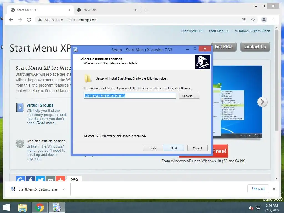Click the folder icon in setup dialog

[x=88, y=78]
